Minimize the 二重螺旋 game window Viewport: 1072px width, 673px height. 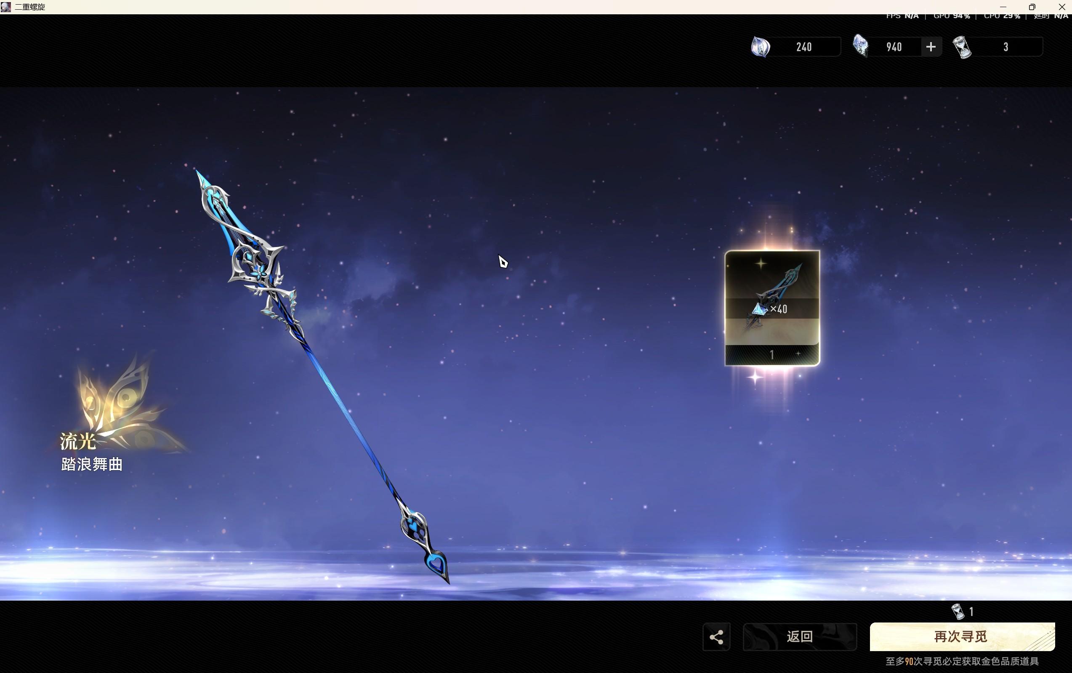1003,7
